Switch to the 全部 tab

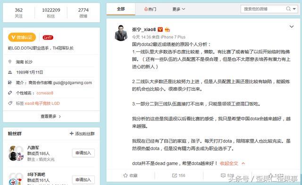tap(121, 9)
